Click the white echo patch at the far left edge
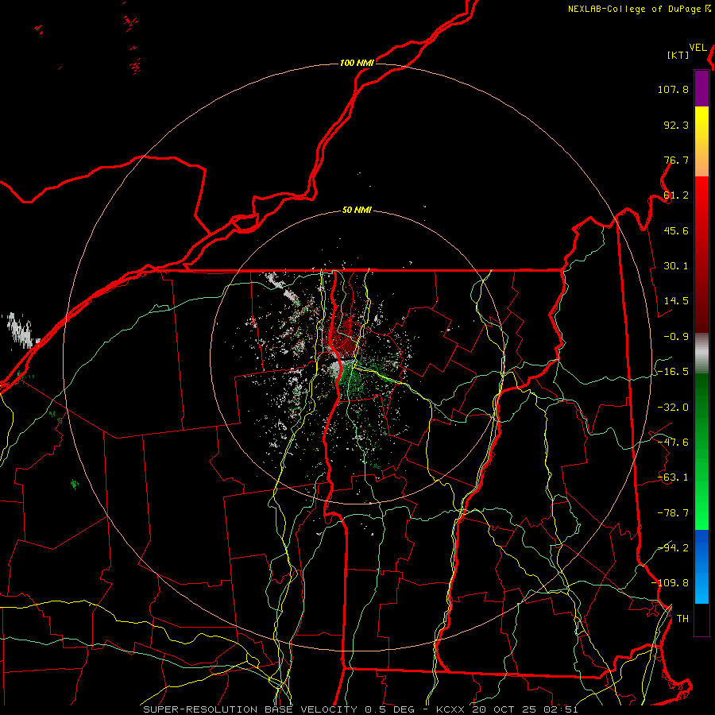Image resolution: width=715 pixels, height=715 pixels. coord(21,330)
